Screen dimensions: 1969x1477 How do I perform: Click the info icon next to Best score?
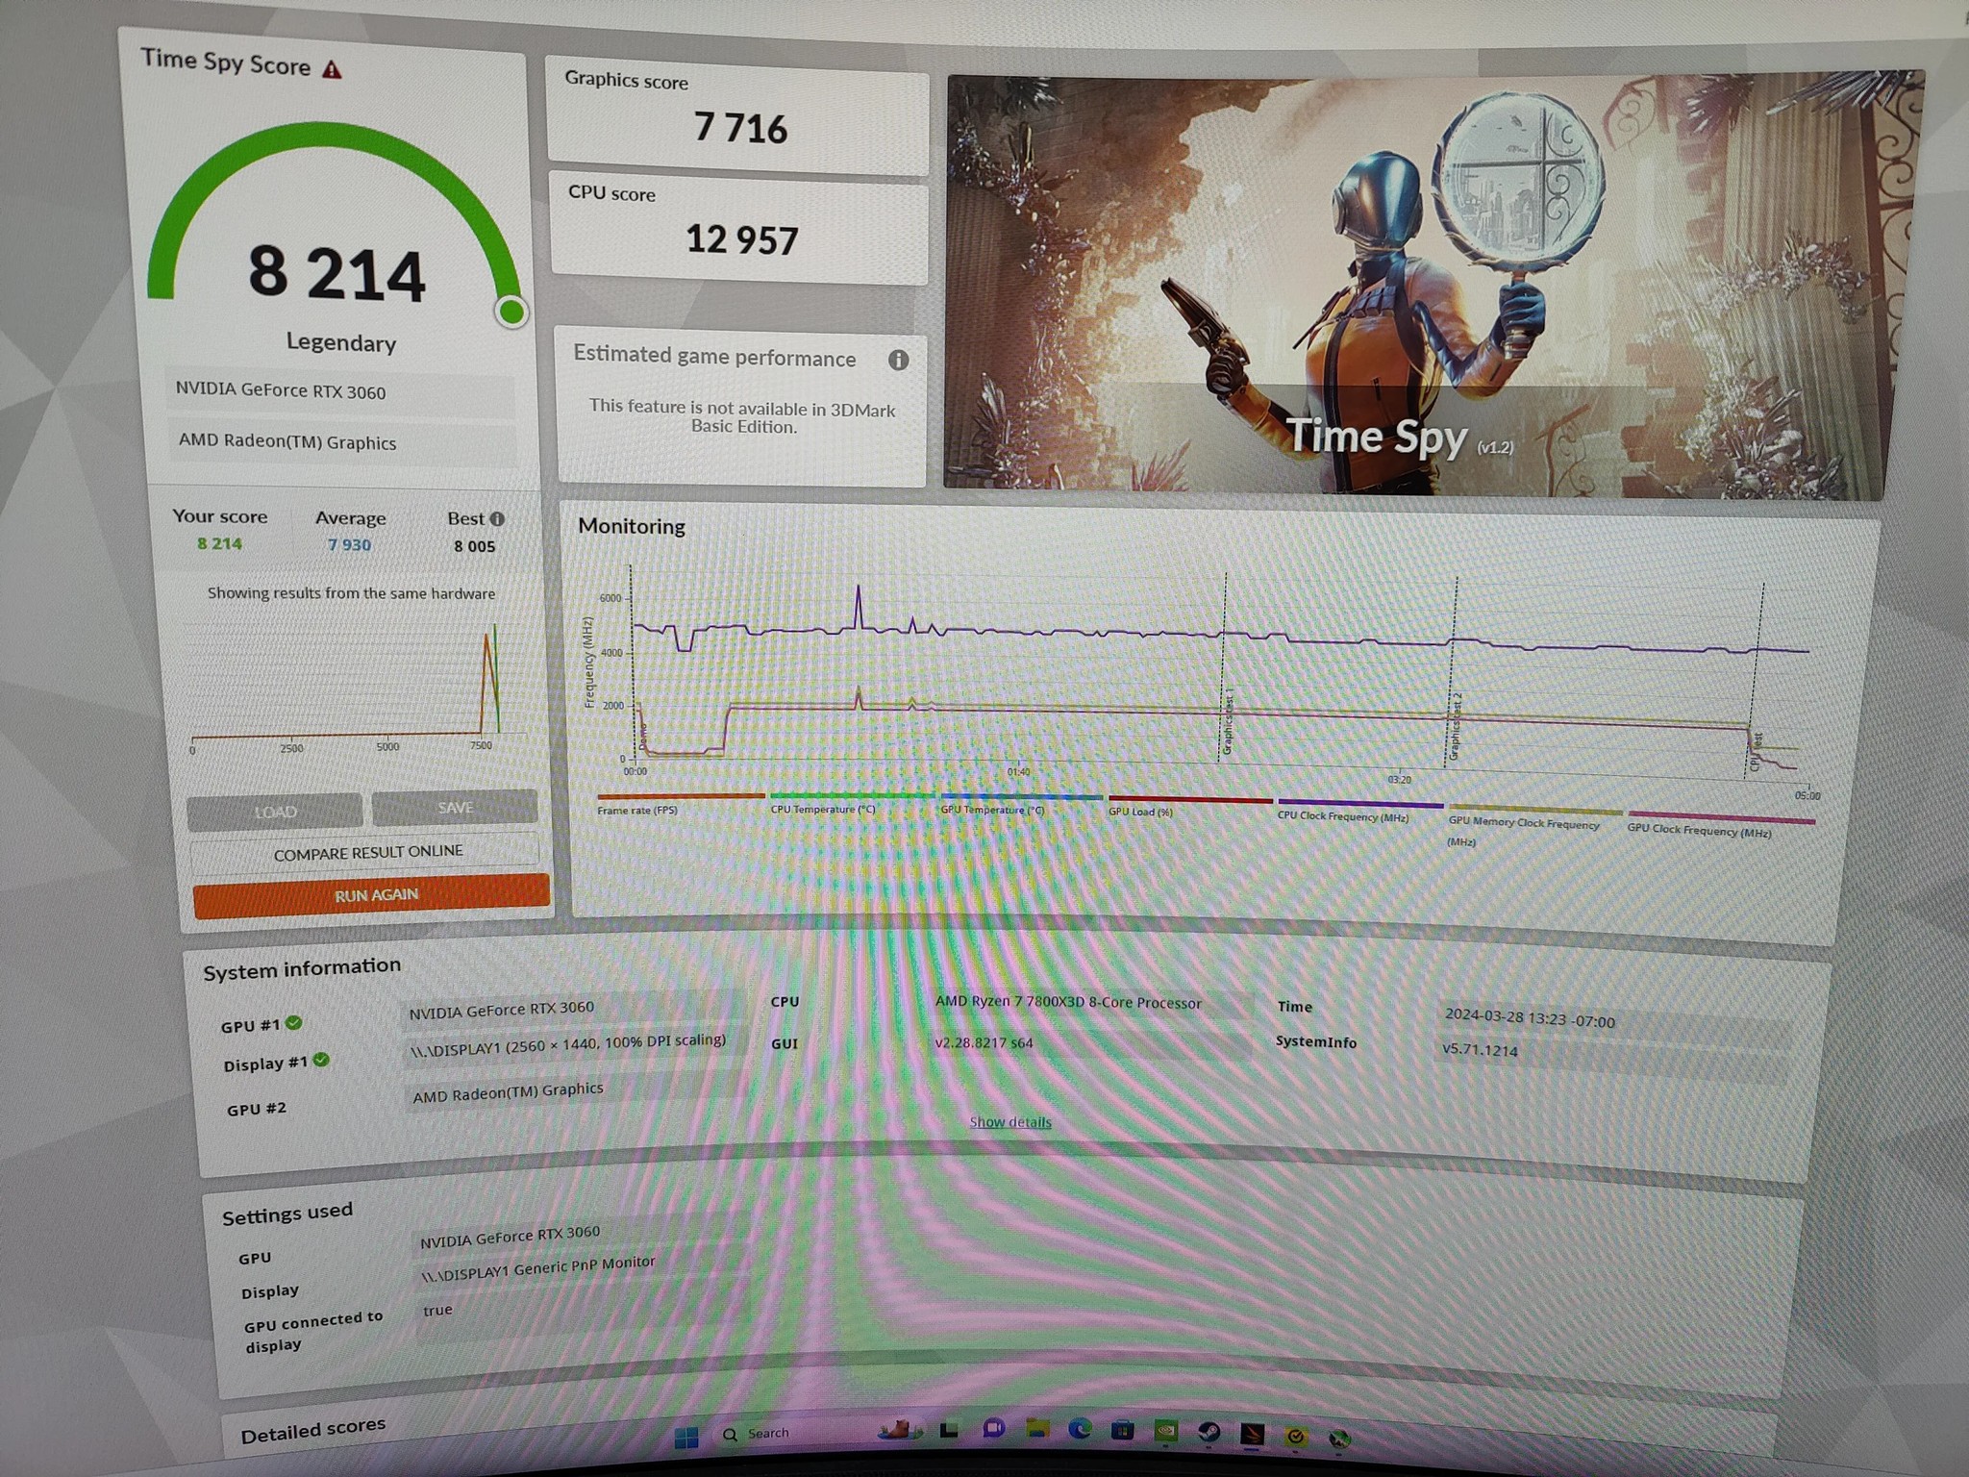coord(497,518)
